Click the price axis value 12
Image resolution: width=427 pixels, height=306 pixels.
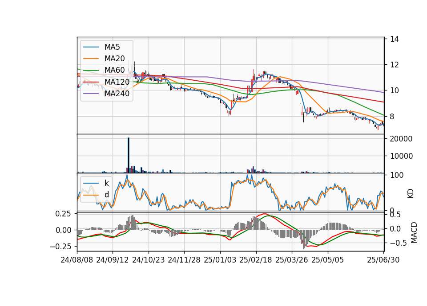(x=395, y=65)
